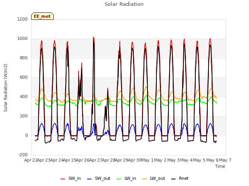
Task: Click the Apr 22 x-axis label
Action: (x=31, y=160)
